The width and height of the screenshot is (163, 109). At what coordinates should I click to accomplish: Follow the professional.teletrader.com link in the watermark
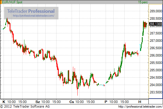33,16
